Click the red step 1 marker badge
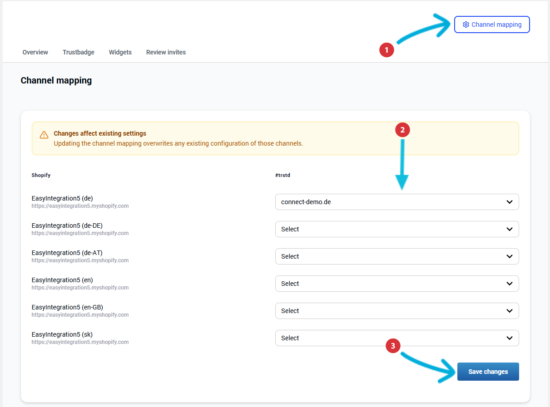The height and width of the screenshot is (407, 550). click(x=386, y=50)
